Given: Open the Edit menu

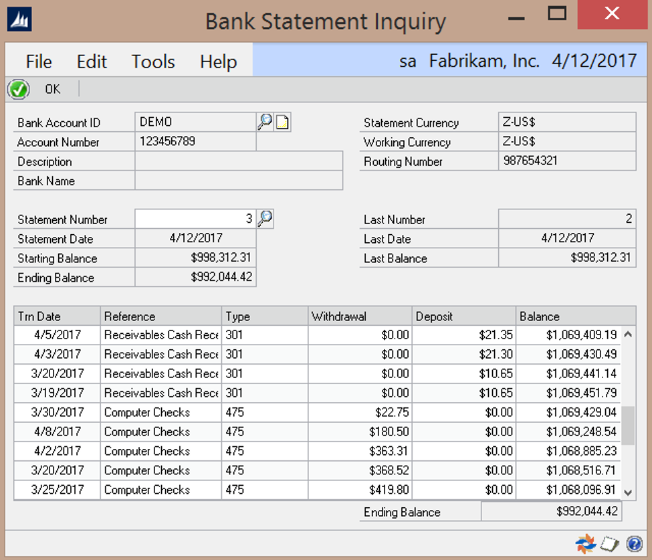Looking at the screenshot, I should 92,62.
